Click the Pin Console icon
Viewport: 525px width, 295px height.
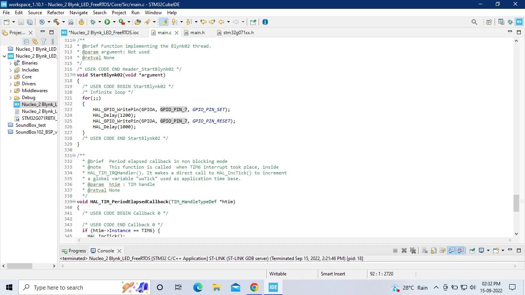[x=472, y=250]
